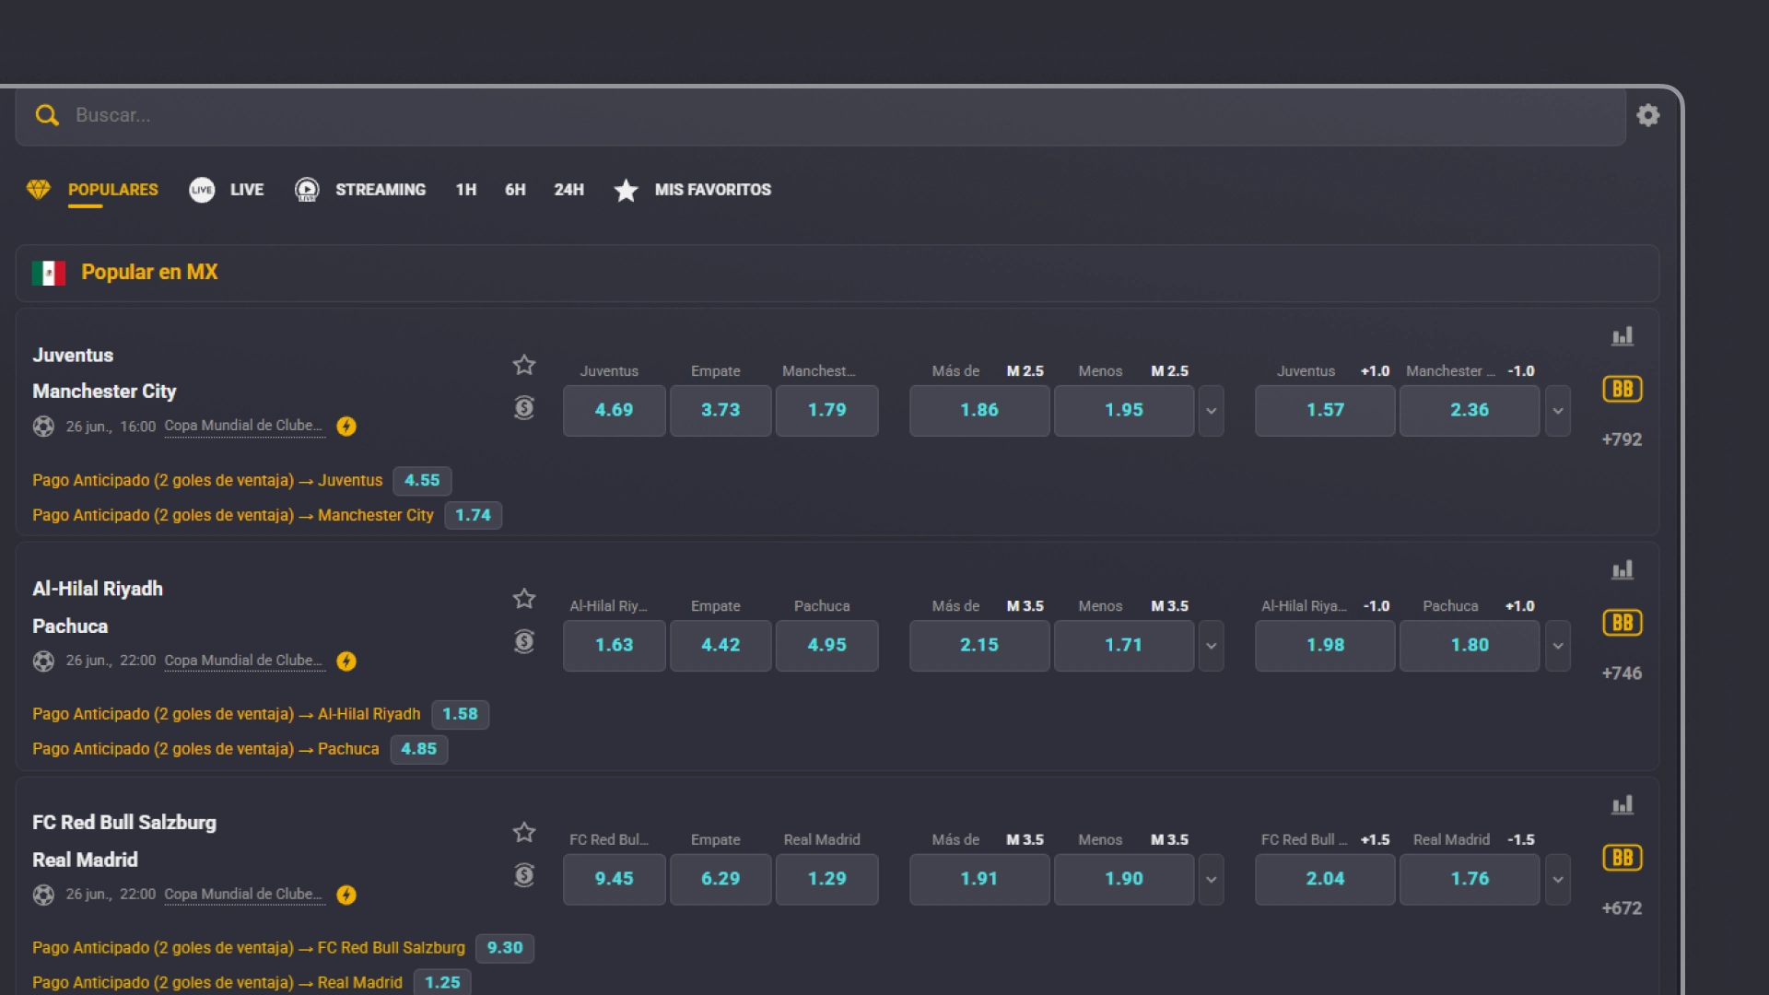The height and width of the screenshot is (995, 1769).
Task: Click lightning bolt icon on Red Bull Salzburg match
Action: tap(346, 895)
